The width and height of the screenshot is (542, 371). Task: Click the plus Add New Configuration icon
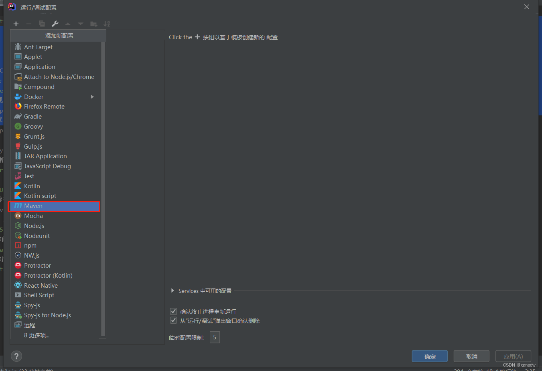(16, 24)
